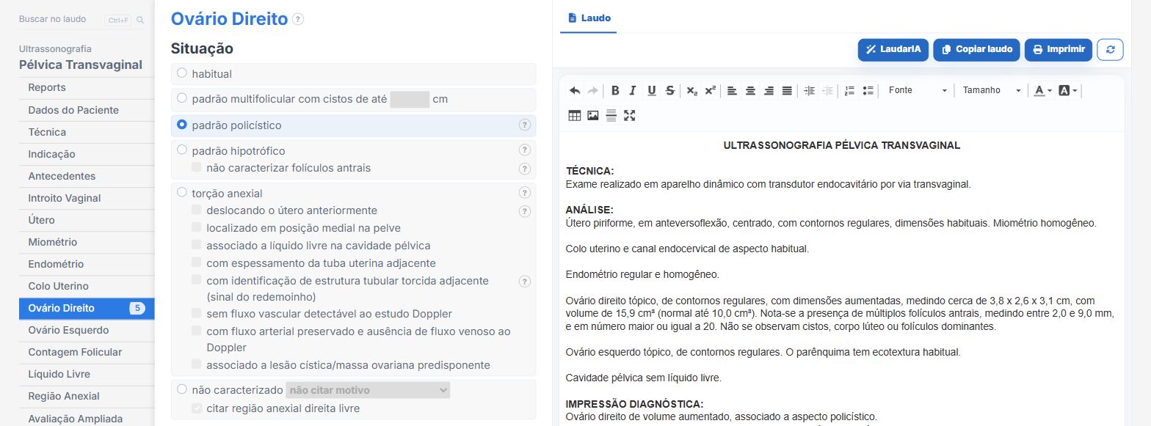The image size is (1151, 426).
Task: Insert bulleted list
Action: (x=868, y=90)
